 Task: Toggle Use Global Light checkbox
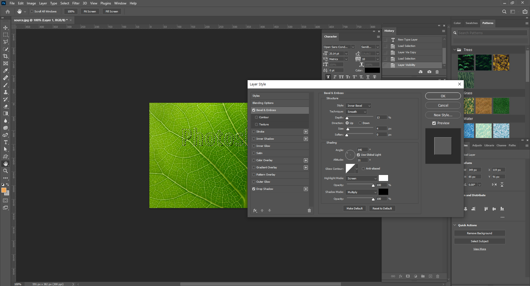pyautogui.click(x=358, y=155)
